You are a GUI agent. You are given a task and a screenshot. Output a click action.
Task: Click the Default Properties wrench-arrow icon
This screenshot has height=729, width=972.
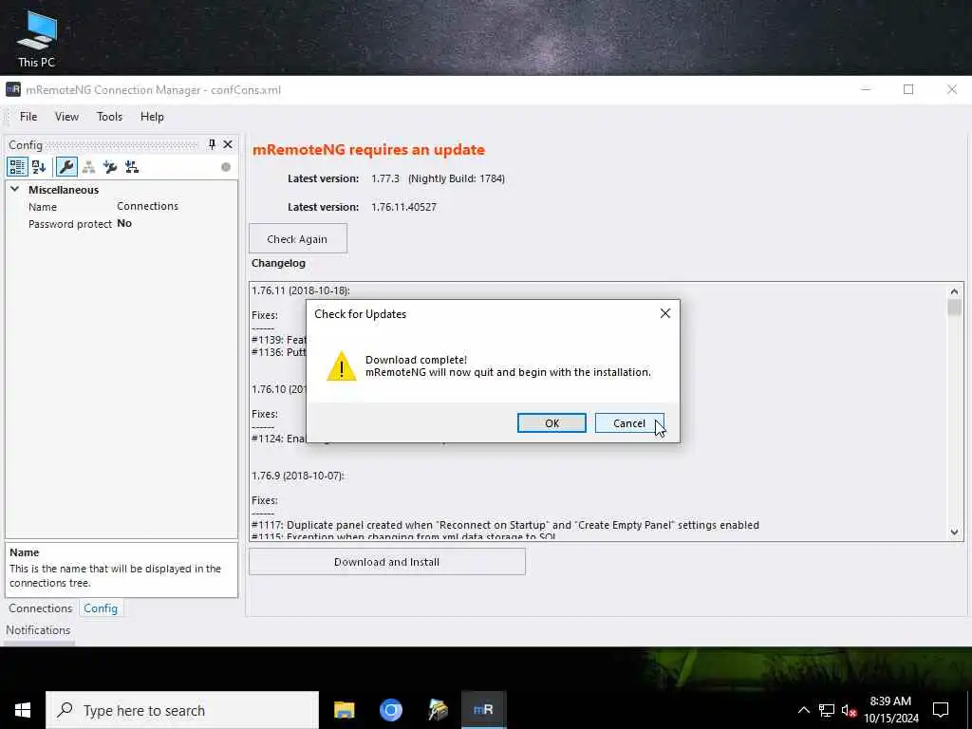(110, 167)
